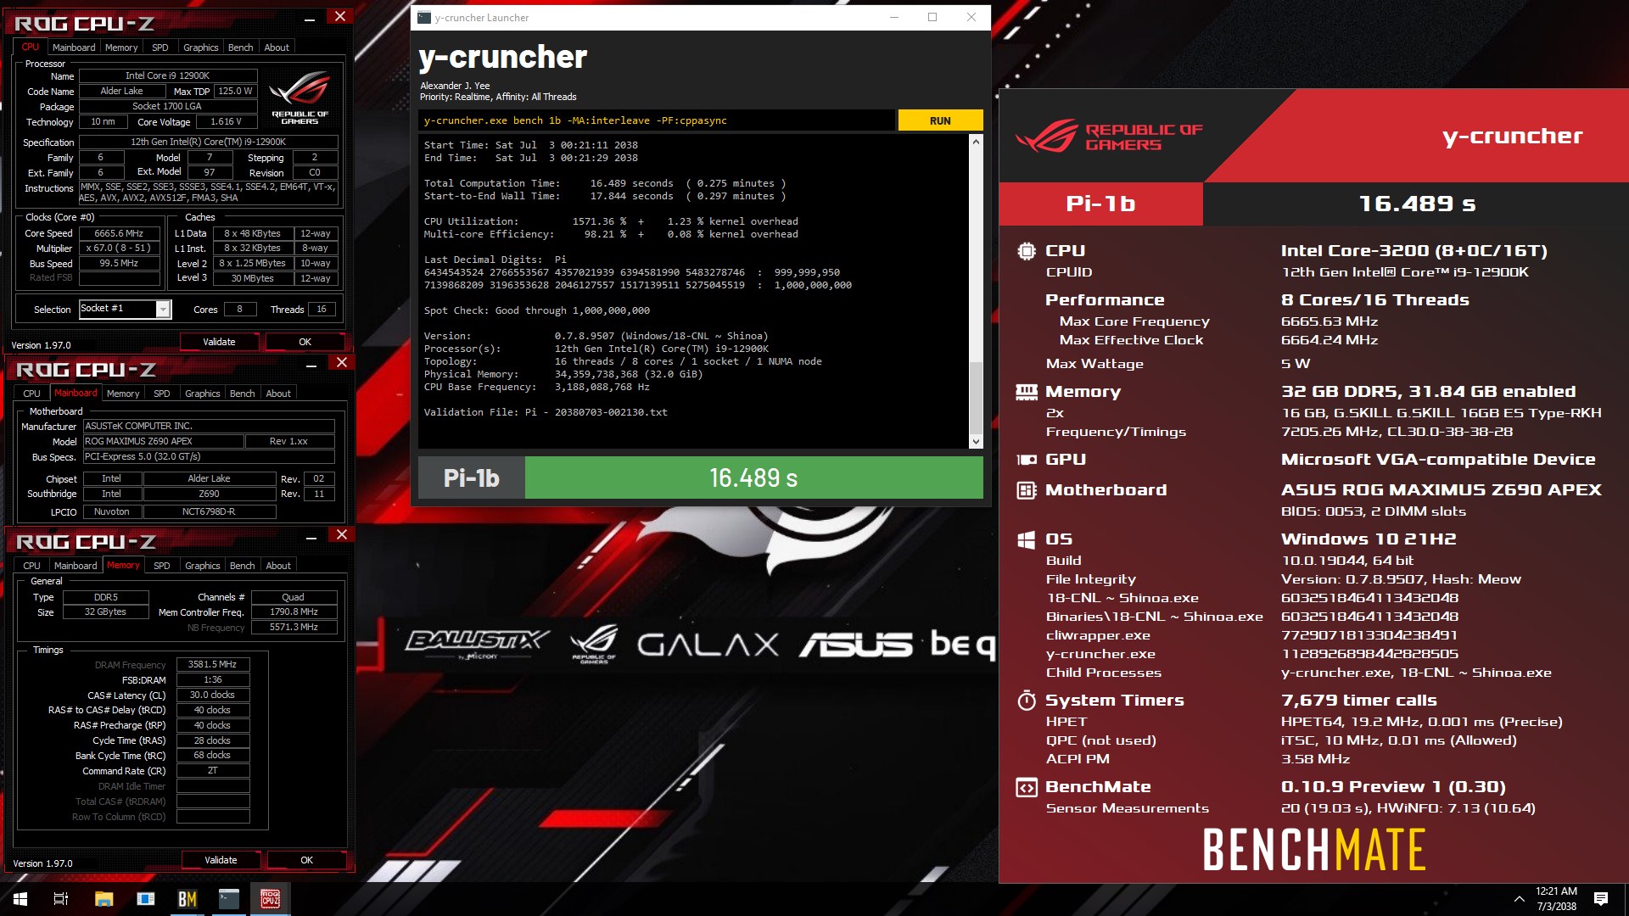This screenshot has height=916, width=1629.
Task: Click Validate in the top CPU-Z window
Action: click(x=219, y=342)
